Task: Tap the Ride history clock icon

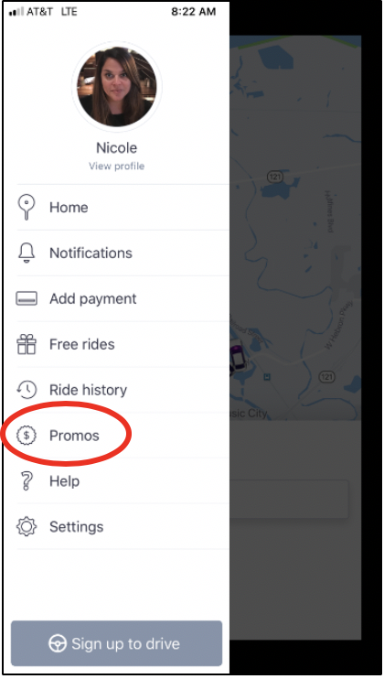Action: tap(27, 390)
